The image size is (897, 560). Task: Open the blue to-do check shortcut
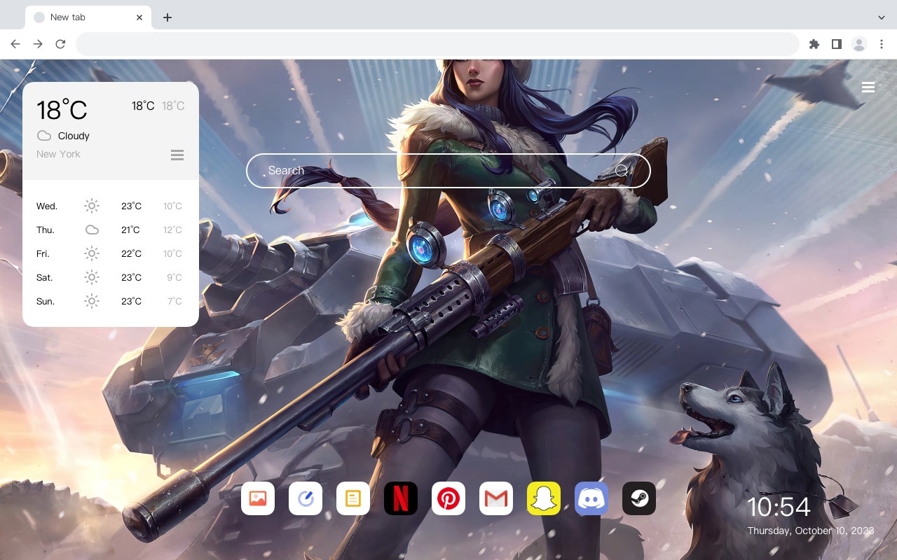click(x=306, y=498)
